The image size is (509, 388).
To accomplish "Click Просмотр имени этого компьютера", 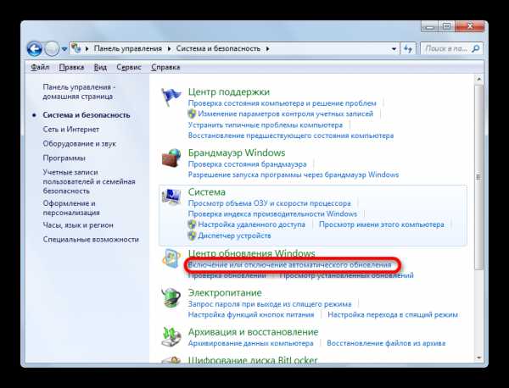I will point(382,224).
